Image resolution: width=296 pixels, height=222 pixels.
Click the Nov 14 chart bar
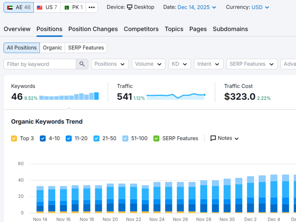pyautogui.click(x=40, y=200)
